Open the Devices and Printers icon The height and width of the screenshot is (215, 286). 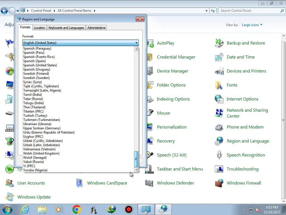tap(219, 71)
